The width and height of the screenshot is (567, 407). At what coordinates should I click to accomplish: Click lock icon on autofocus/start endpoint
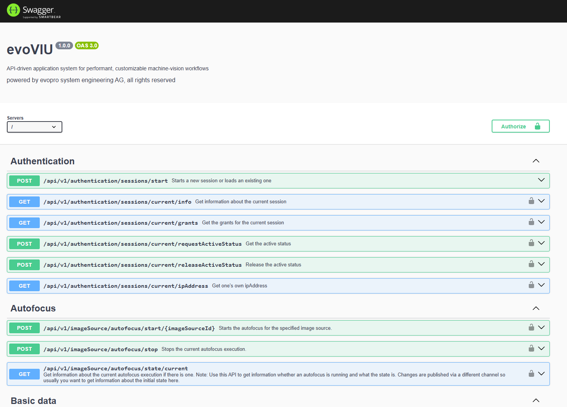(531, 328)
